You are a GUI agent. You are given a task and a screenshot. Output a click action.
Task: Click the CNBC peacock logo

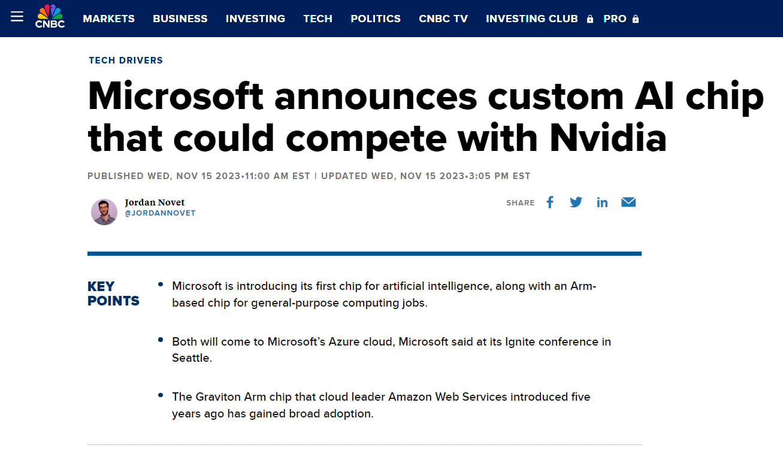(50, 17)
